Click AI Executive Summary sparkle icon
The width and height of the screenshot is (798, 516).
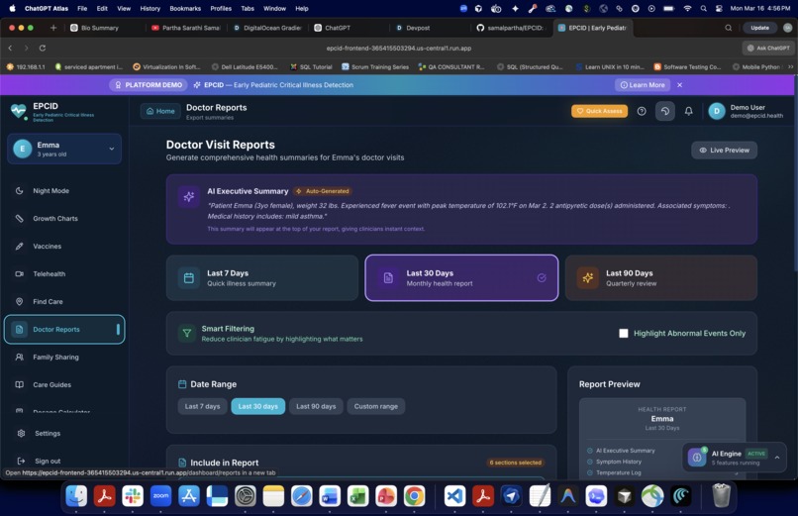(x=188, y=196)
